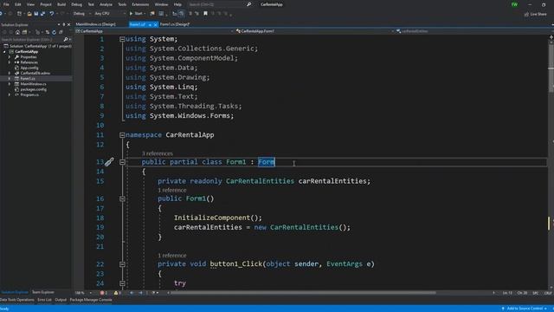Switch to the Team Explorer tab
The height and width of the screenshot is (312, 554).
pos(43,292)
